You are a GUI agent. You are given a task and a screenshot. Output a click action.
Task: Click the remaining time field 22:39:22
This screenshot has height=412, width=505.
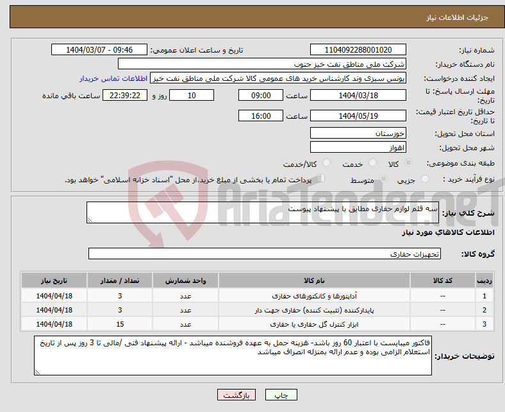pos(125,96)
